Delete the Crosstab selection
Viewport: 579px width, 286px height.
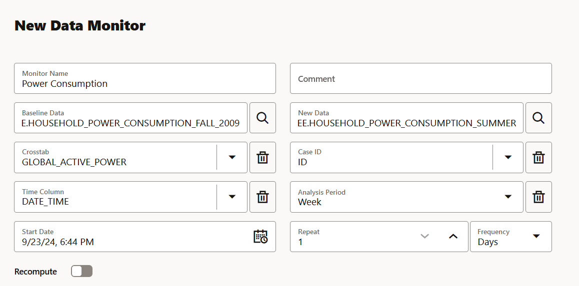click(x=262, y=157)
